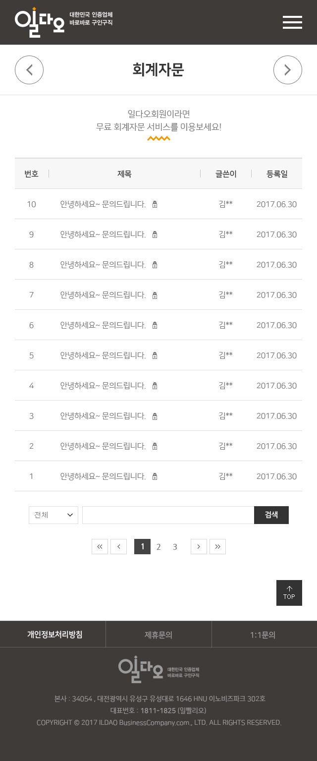Select page 2 in the pagination

[158, 546]
